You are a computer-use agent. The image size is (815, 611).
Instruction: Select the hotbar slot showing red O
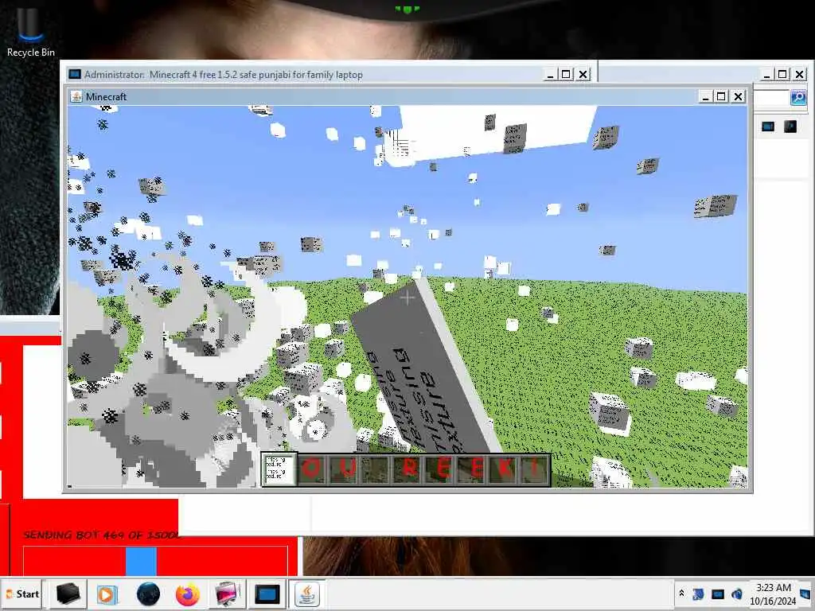point(311,469)
